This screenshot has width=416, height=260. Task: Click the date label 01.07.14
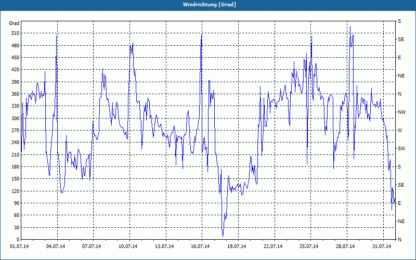[19, 246]
